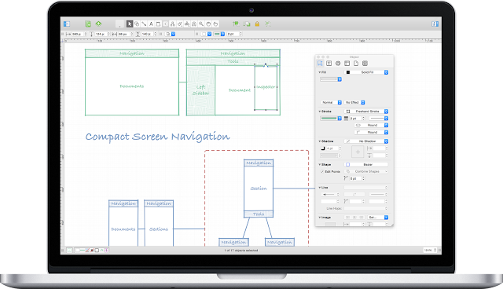Collapse the Fill section
The image size is (503, 289).
click(x=320, y=72)
